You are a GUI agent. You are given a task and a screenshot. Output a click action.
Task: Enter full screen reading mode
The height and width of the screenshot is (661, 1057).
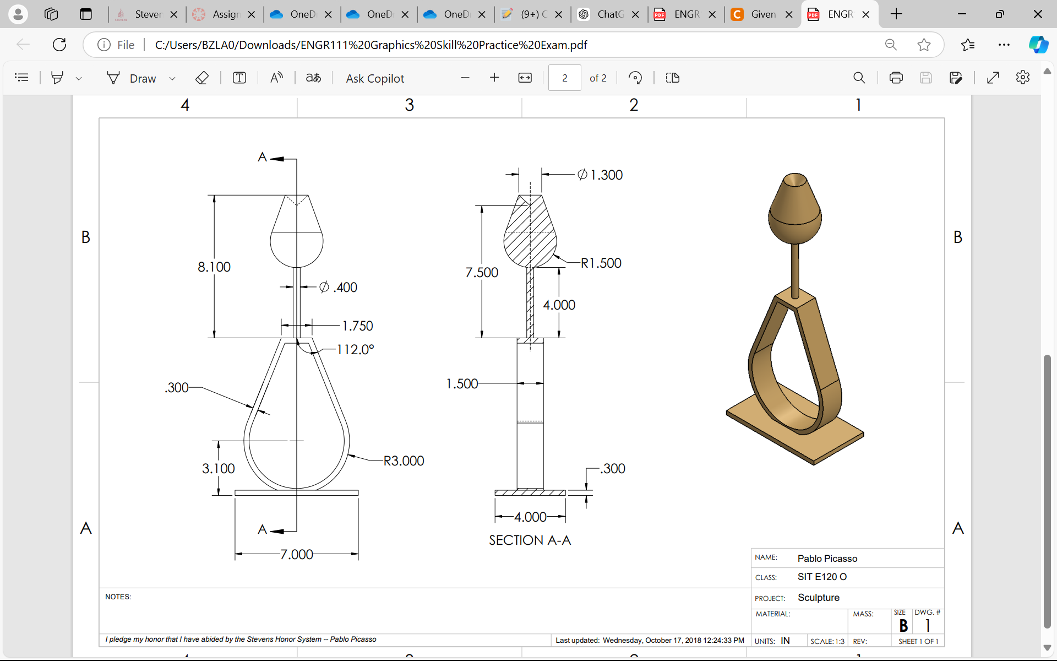[x=993, y=78]
